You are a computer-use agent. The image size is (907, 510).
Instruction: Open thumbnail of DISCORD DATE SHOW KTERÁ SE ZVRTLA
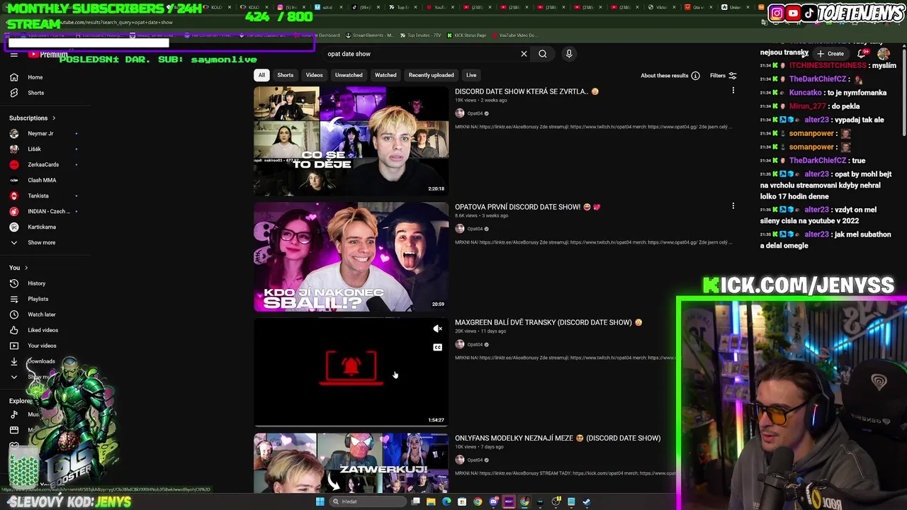point(351,141)
